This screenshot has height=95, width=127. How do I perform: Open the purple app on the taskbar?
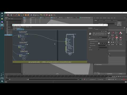tap(2, 22)
